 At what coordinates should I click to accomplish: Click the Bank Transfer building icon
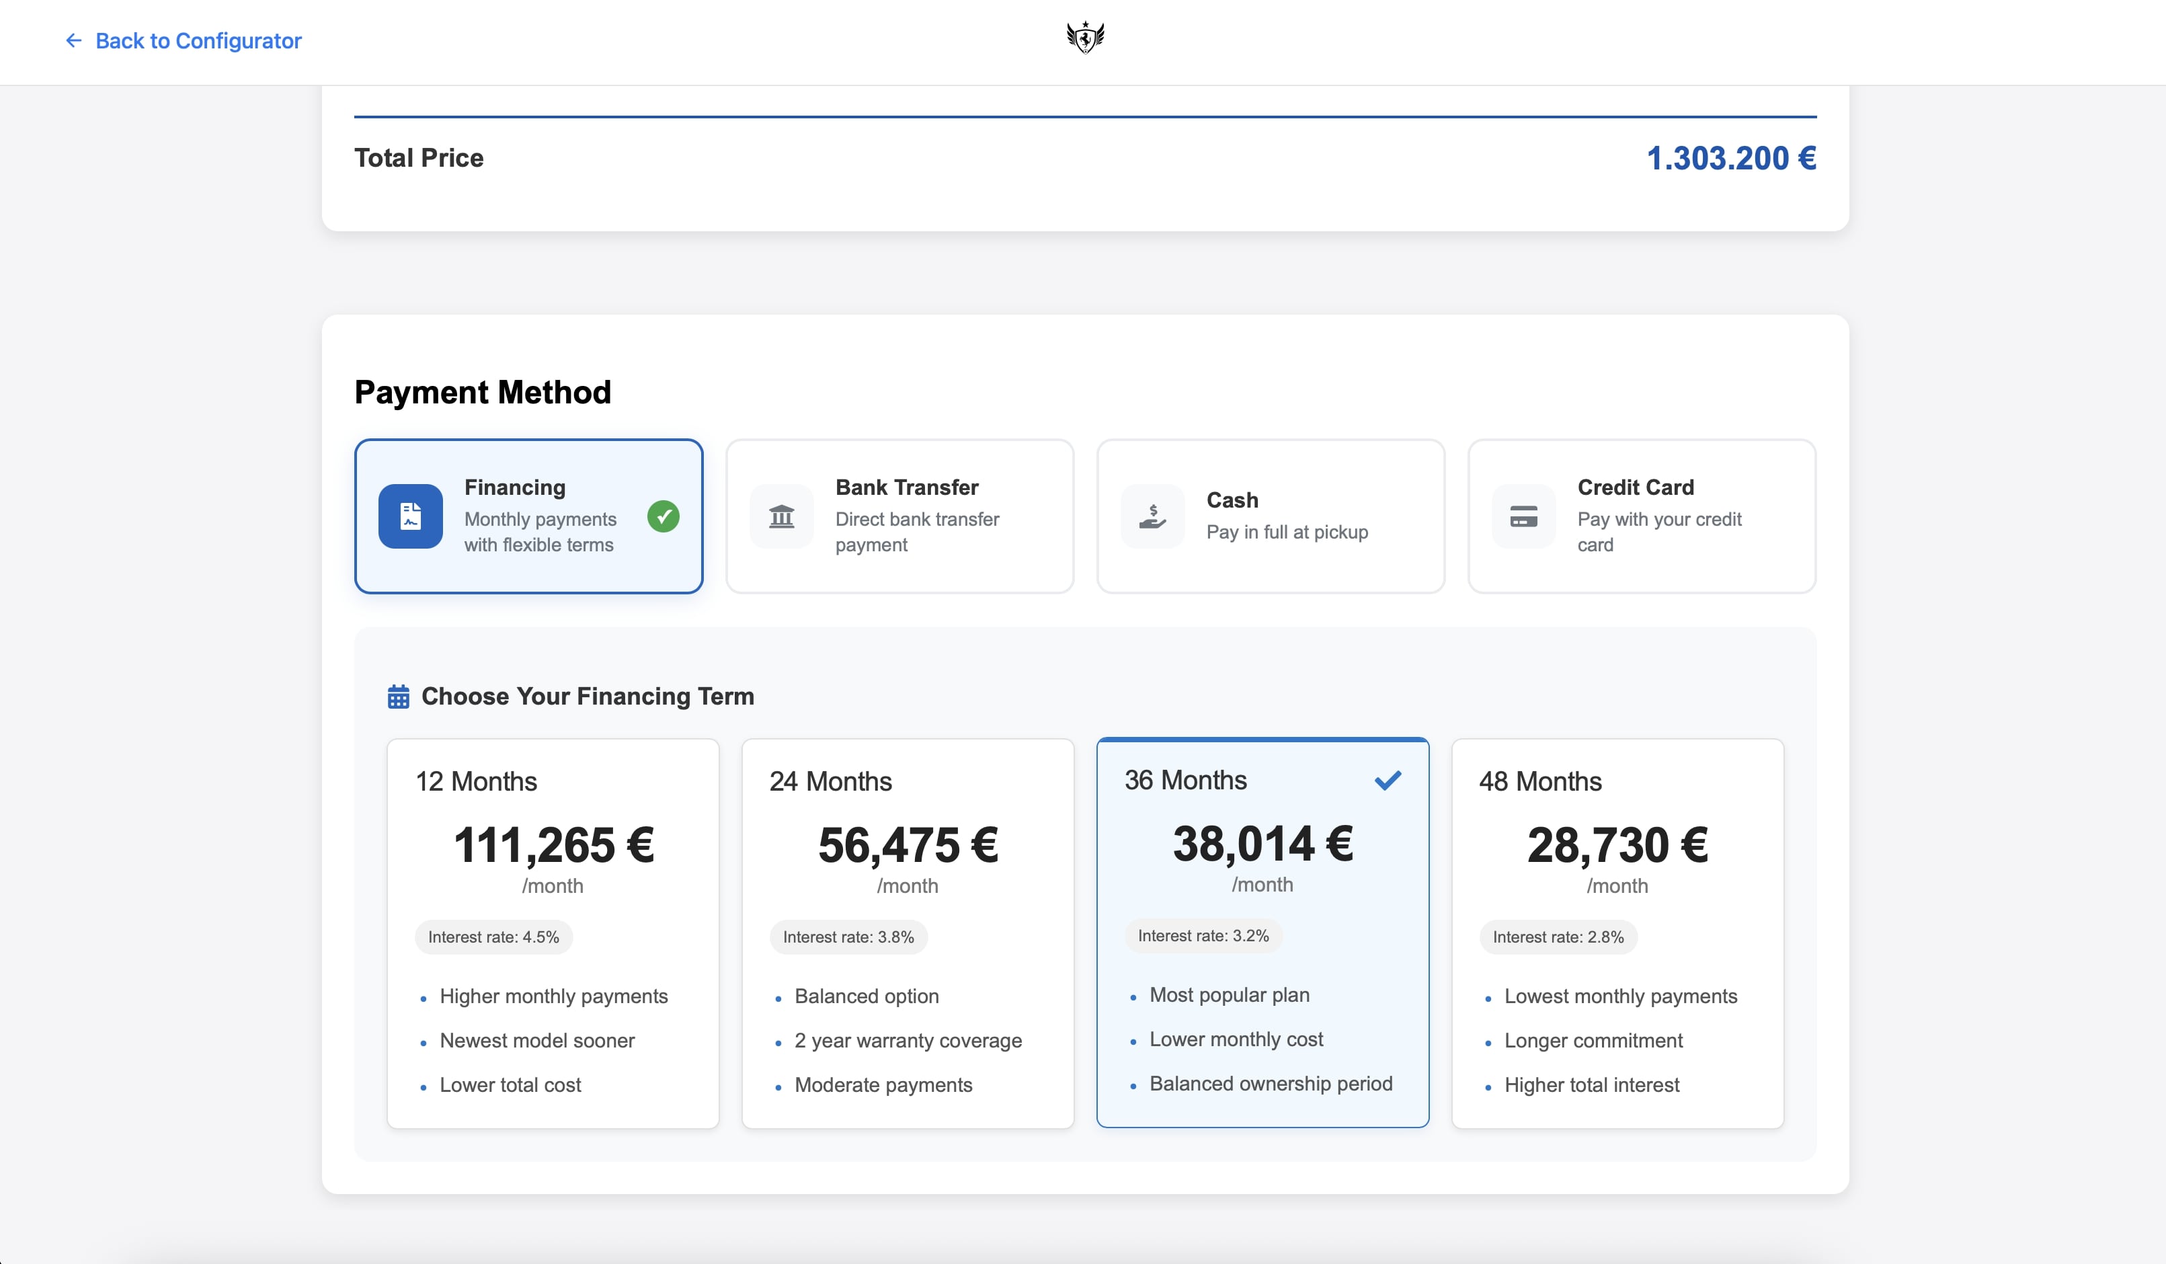click(781, 516)
